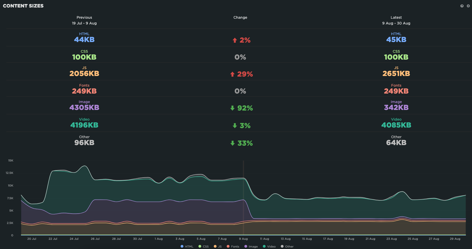This screenshot has height=249, width=472.
Task: Select the latest JS value 2651KB
Action: 396,74
